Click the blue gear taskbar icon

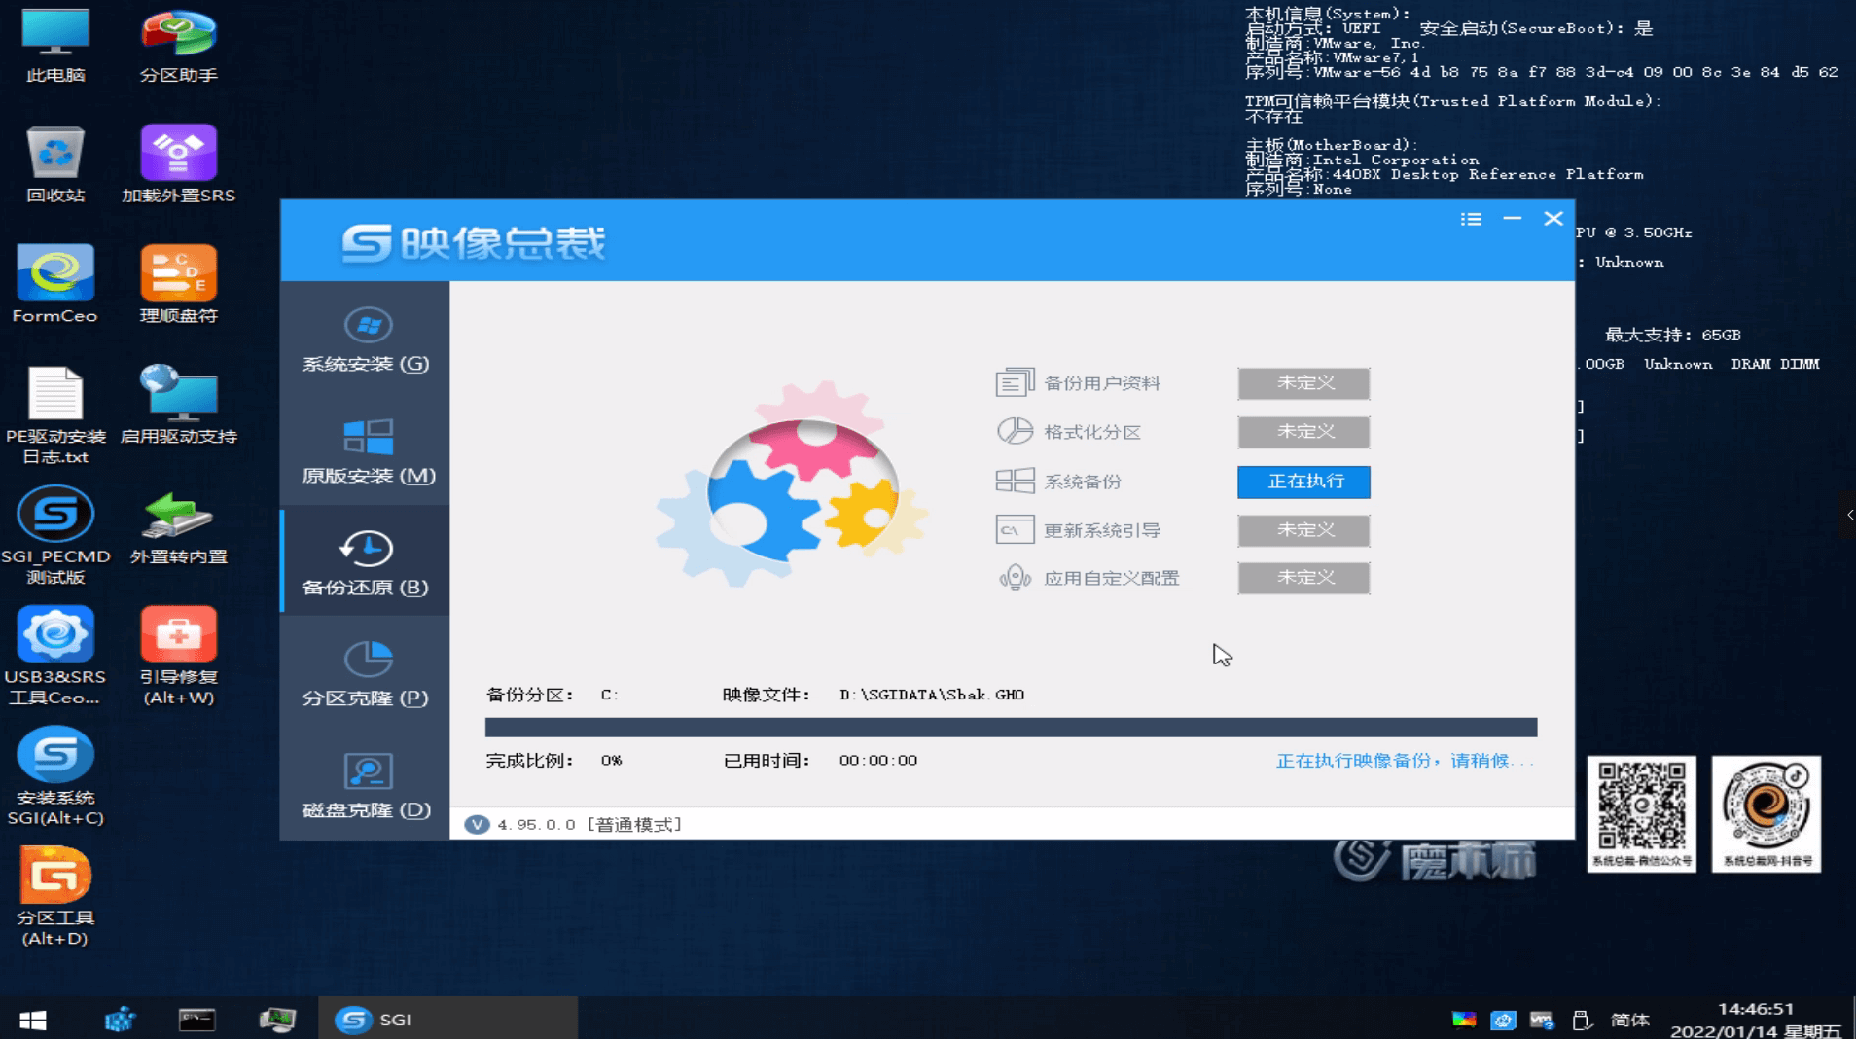(120, 1019)
